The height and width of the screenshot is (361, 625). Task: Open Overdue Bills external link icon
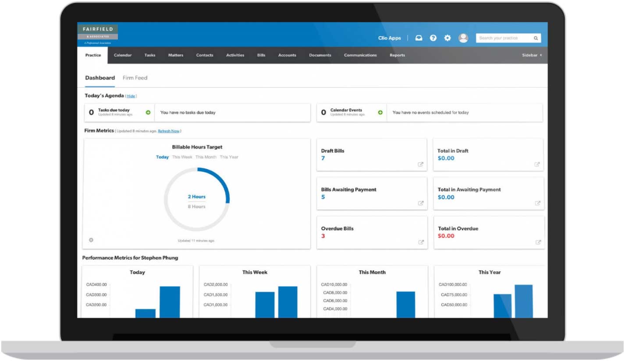421,242
